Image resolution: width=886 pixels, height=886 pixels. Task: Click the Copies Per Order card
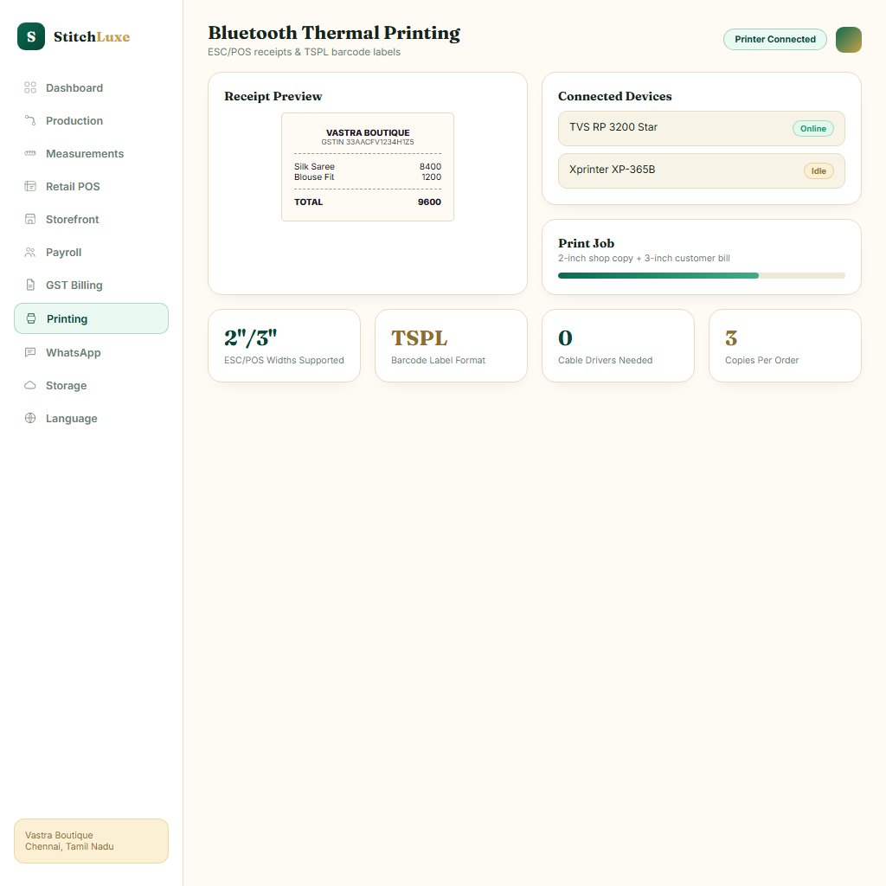pyautogui.click(x=785, y=346)
